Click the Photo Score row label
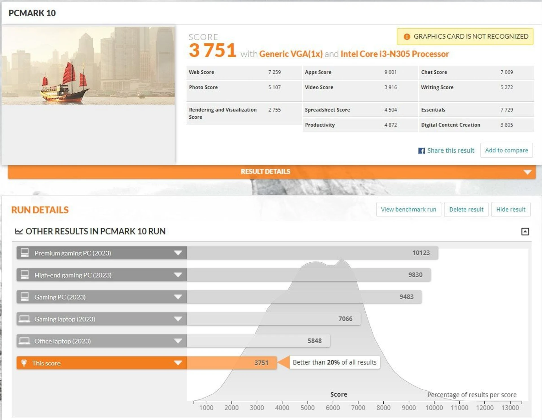The height and width of the screenshot is (420, 542). 203,87
